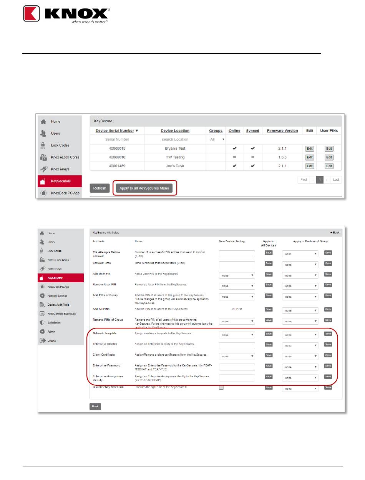Click 'Bryan's Test' location cell

pyautogui.click(x=175, y=148)
